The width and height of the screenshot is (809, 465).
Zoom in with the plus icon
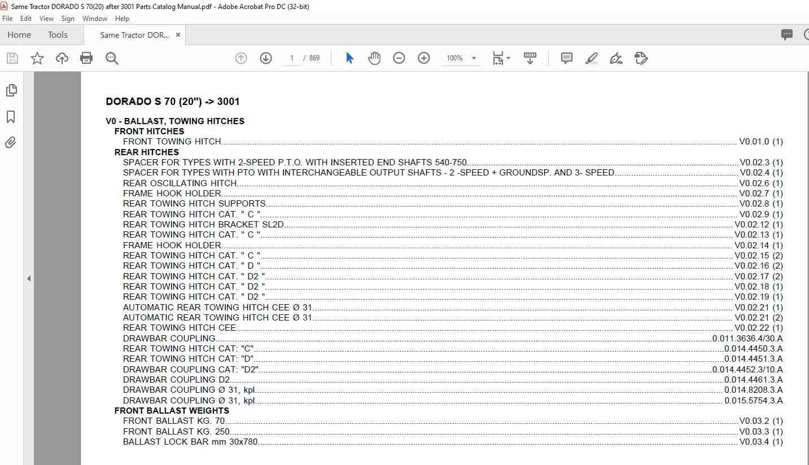coord(424,58)
